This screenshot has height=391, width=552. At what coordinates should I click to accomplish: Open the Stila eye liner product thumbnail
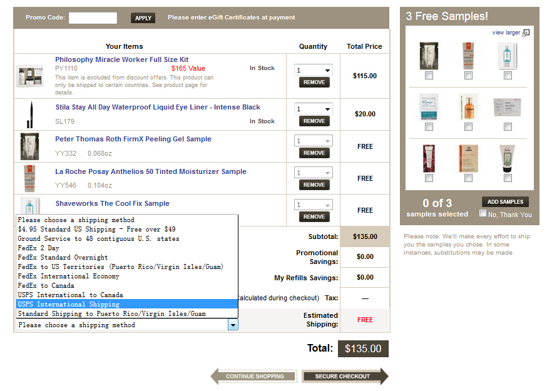[30, 114]
